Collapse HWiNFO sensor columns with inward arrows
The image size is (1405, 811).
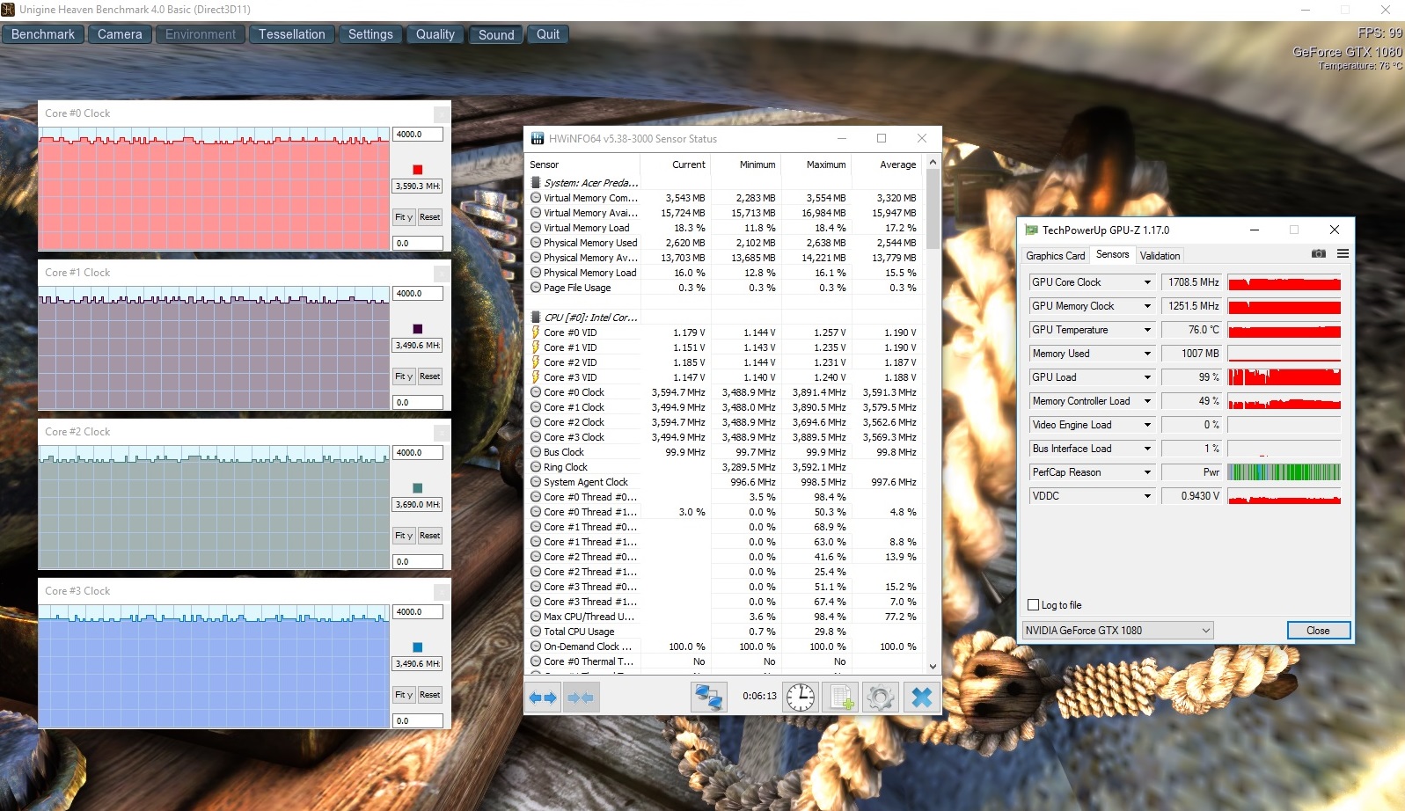[580, 698]
